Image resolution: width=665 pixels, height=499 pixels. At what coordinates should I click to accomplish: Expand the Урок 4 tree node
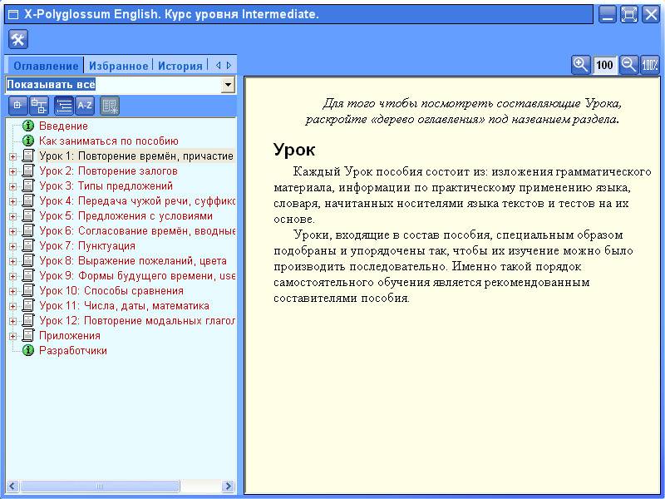pos(12,201)
